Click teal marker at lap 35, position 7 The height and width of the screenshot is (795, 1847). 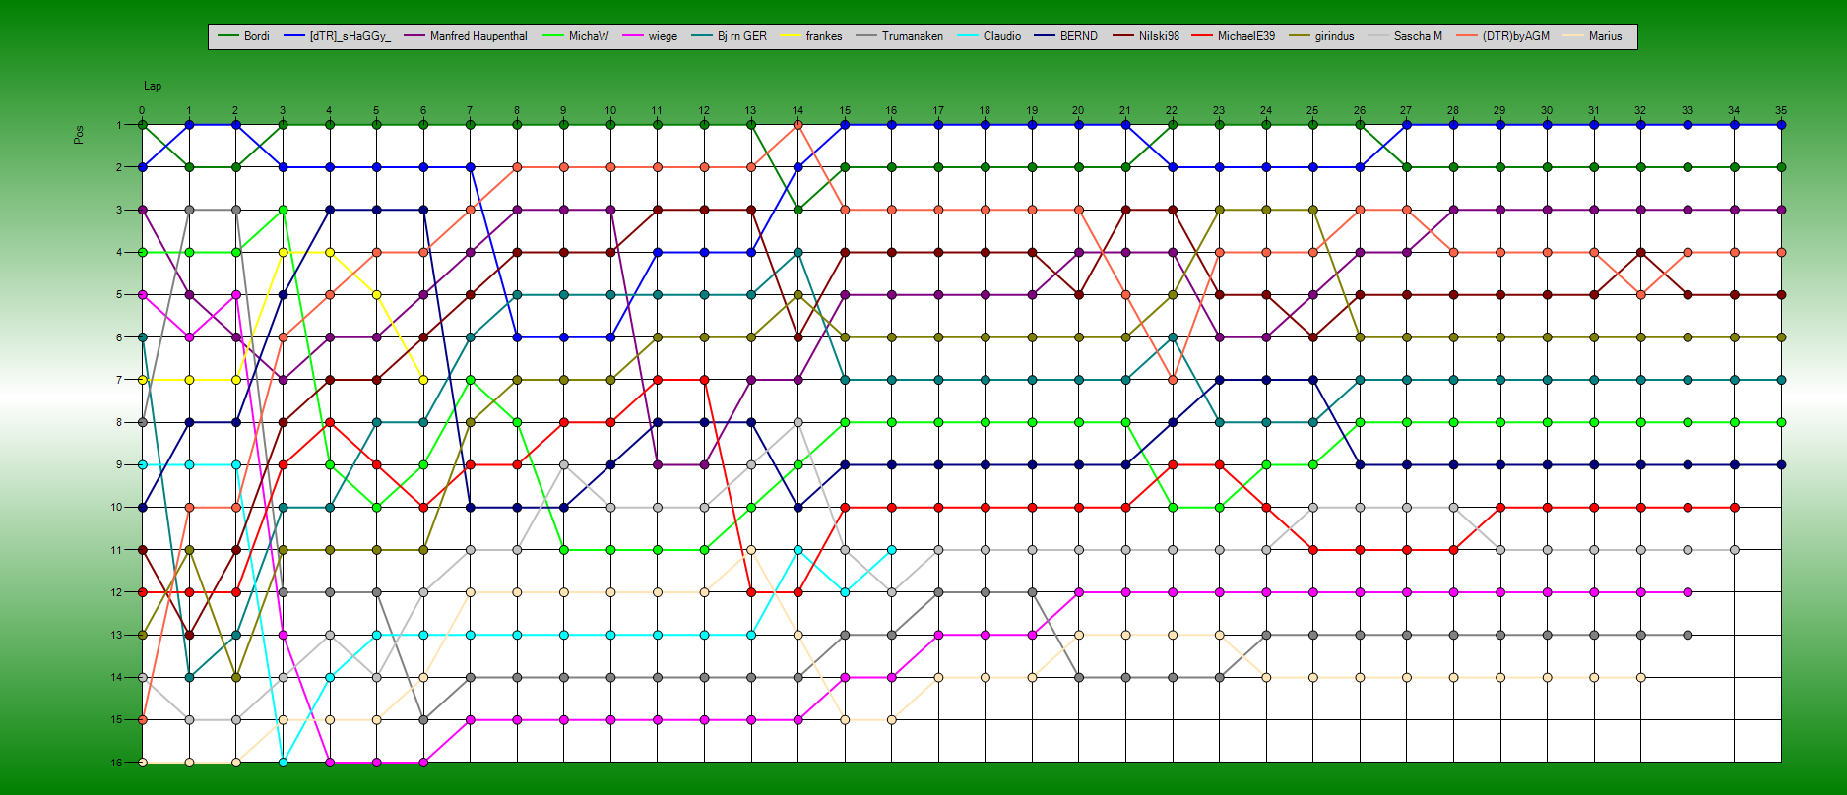pyautogui.click(x=1781, y=380)
